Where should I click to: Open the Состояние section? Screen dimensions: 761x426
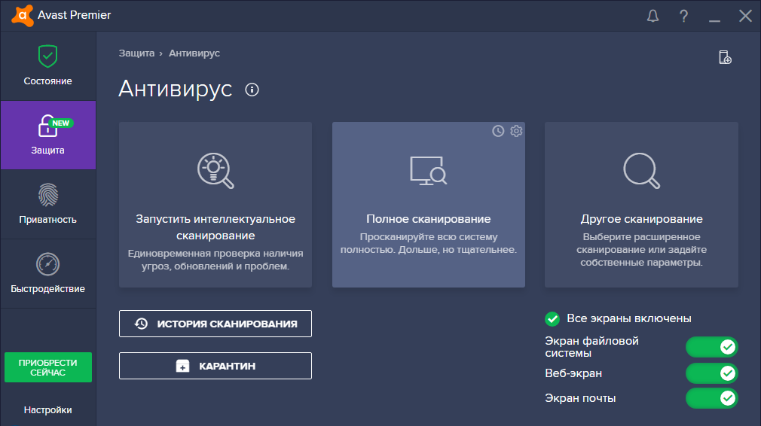48,66
